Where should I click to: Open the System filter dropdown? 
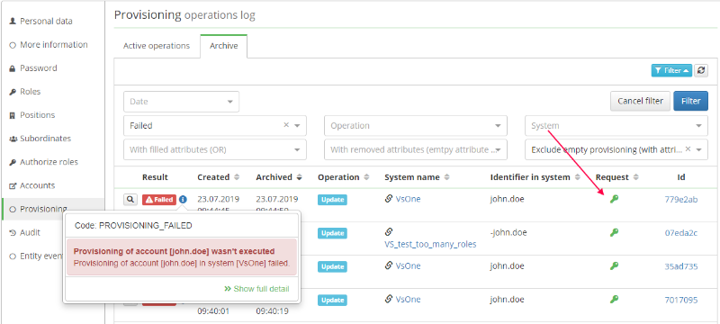[x=616, y=125]
